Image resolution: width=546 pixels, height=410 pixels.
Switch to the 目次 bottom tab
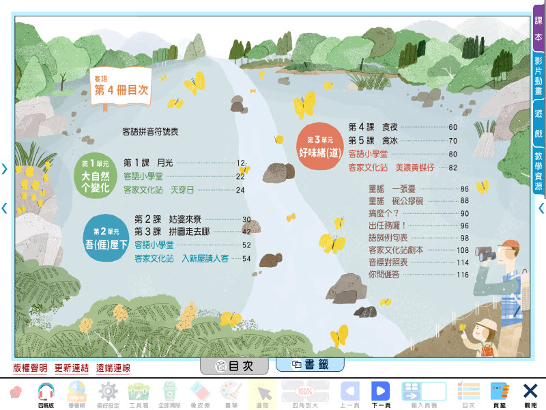point(234,366)
